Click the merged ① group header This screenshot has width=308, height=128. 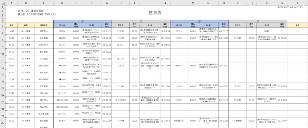82,21
